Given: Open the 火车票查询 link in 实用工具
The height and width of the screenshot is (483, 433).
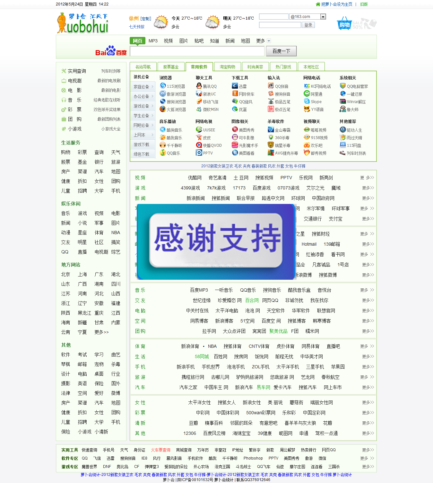Looking at the screenshot, I should pyautogui.click(x=160, y=450).
